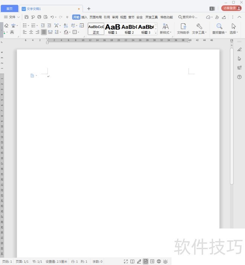
Task: Click the 访客登录 login button
Action: [x=231, y=8]
